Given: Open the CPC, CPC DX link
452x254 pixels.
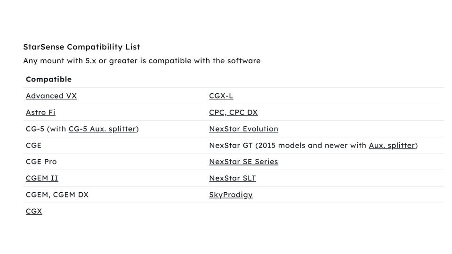Looking at the screenshot, I should 233,113.
